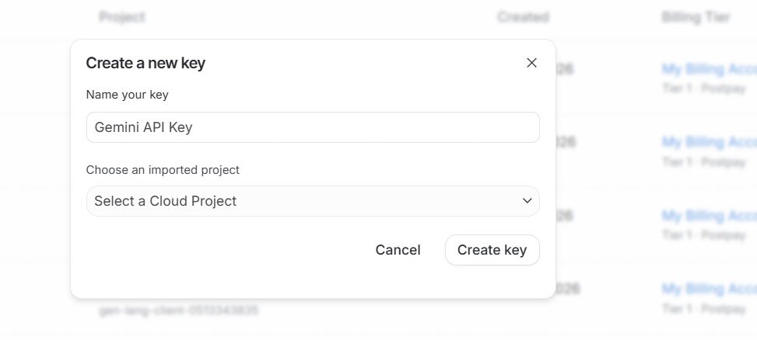Image resolution: width=757 pixels, height=340 pixels.
Task: Open the last row's My Billing Account link
Action: coord(709,289)
